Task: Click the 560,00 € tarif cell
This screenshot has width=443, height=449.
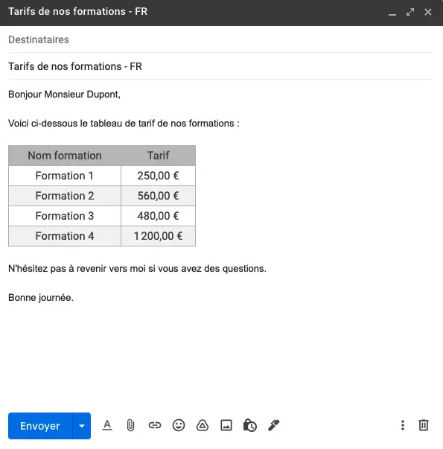Action: [x=159, y=196]
